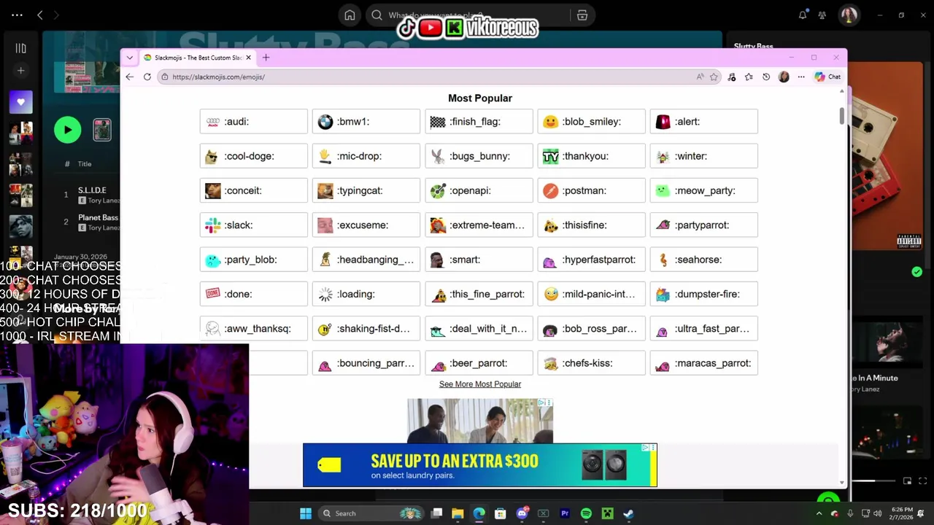Open Spotify browse icon beside search

(x=582, y=15)
